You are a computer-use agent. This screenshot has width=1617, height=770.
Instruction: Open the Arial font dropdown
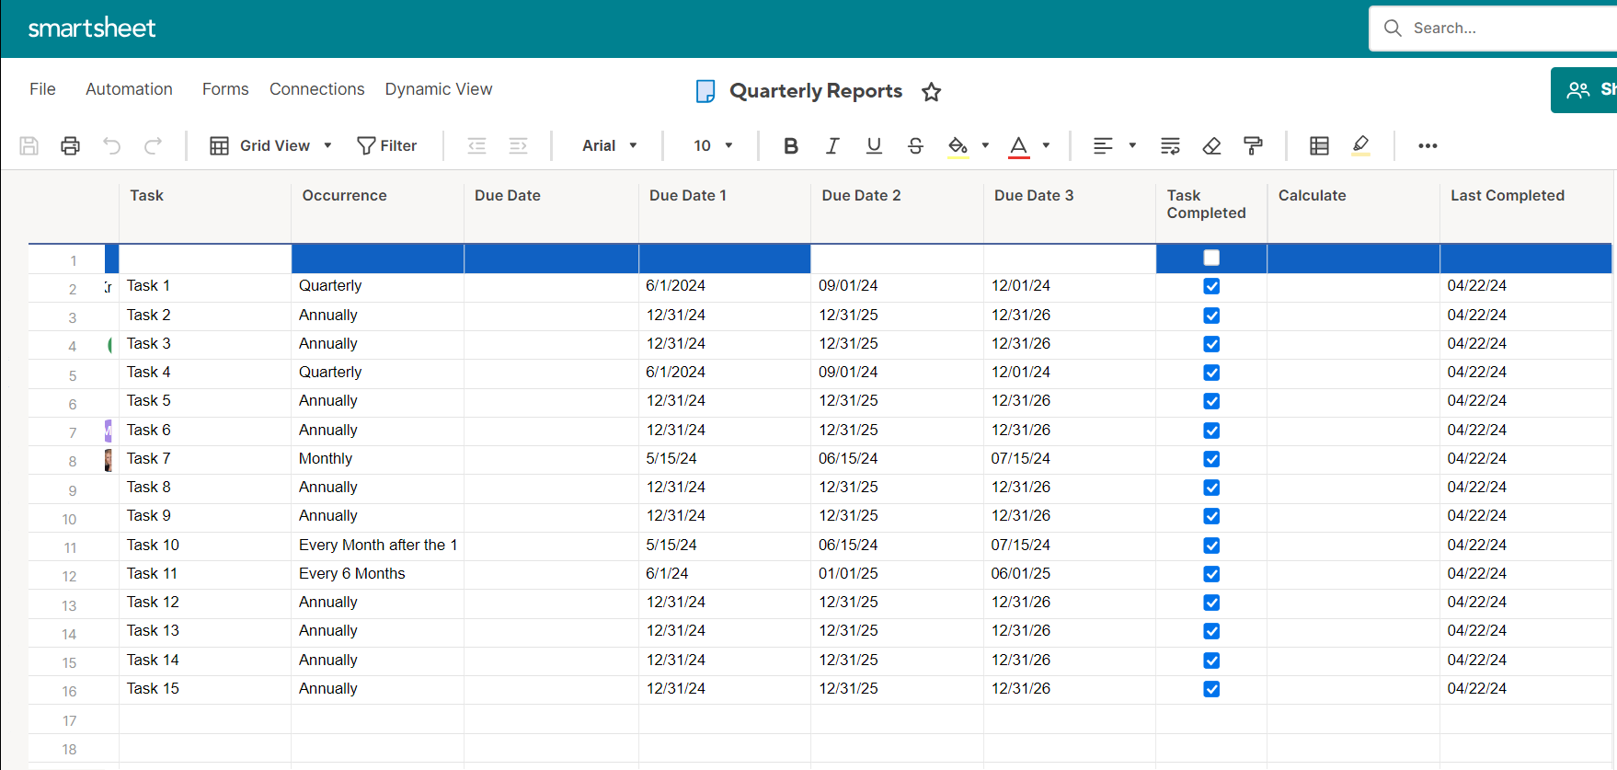[x=609, y=145]
